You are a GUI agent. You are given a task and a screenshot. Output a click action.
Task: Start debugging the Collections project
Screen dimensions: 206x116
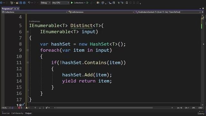(77, 3)
